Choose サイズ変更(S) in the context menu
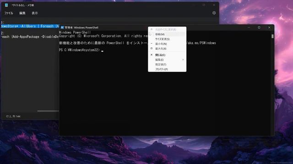Image resolution: width=293 pixels, height=164 pixels. click(167, 39)
